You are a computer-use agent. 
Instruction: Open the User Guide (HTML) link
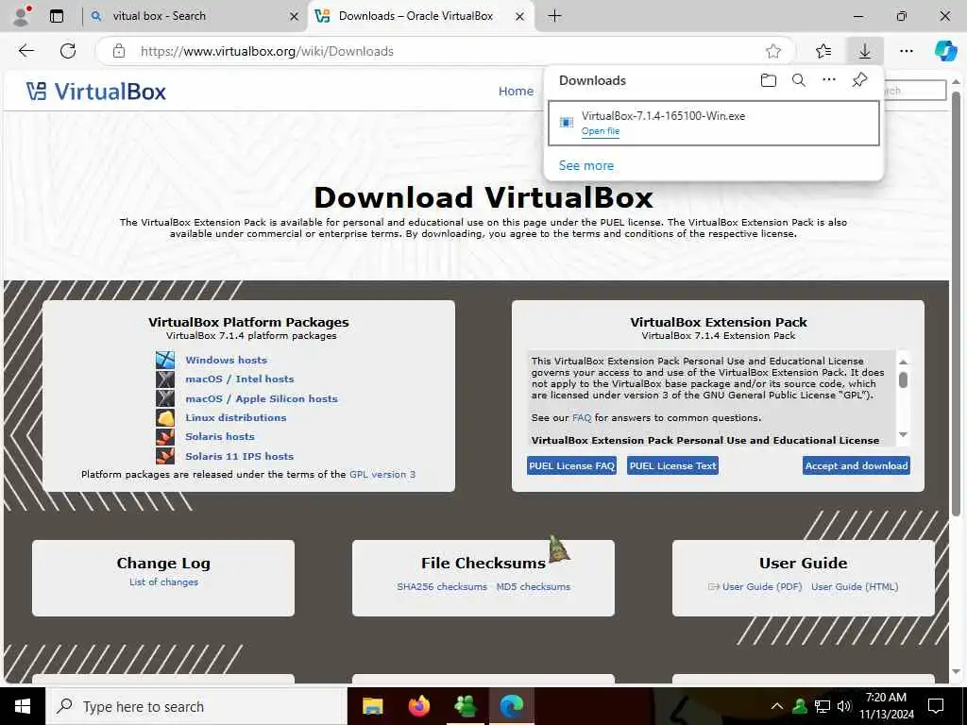(855, 587)
